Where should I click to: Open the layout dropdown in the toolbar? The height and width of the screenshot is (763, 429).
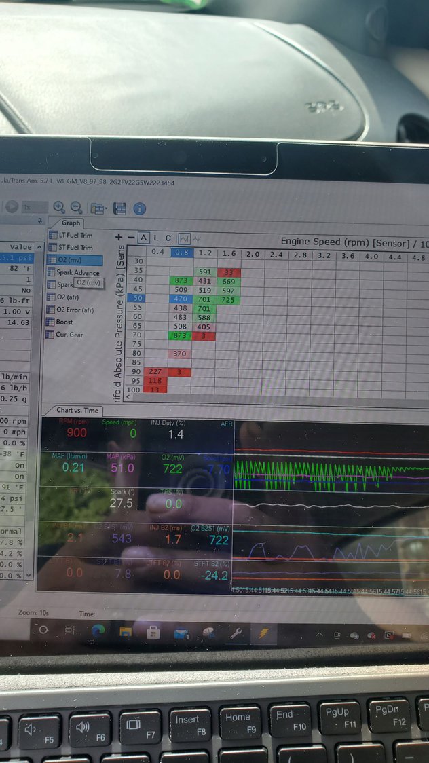pos(99,208)
